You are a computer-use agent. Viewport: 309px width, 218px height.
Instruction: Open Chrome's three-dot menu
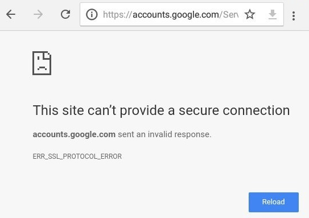(x=294, y=16)
